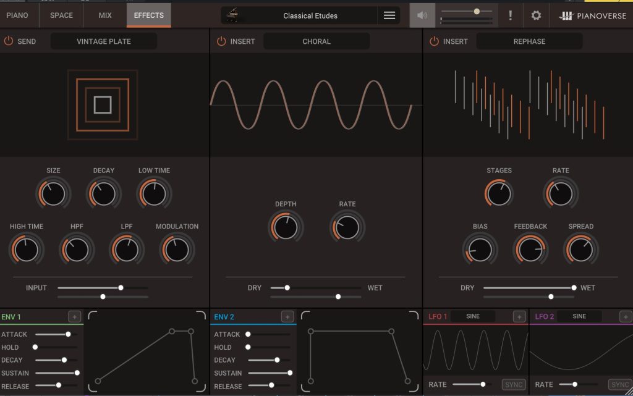Mute audio with the speaker icon
This screenshot has width=633, height=396.
tap(422, 15)
